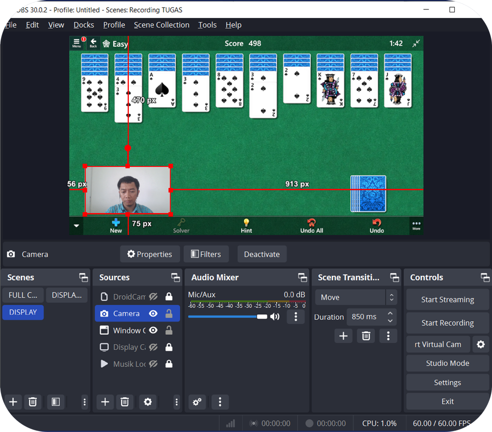
Task: Mute Mic/Aux using the speaker icon
Action: (275, 316)
